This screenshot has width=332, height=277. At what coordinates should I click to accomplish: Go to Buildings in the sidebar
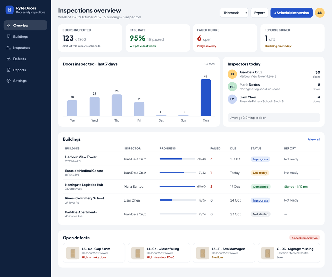25,37
